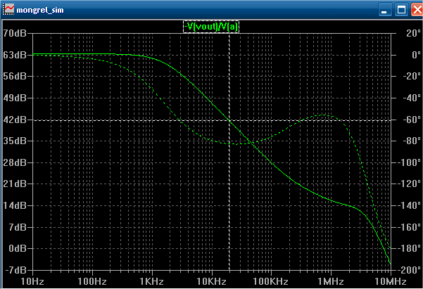Click the 20° phase axis label

pyautogui.click(x=414, y=33)
